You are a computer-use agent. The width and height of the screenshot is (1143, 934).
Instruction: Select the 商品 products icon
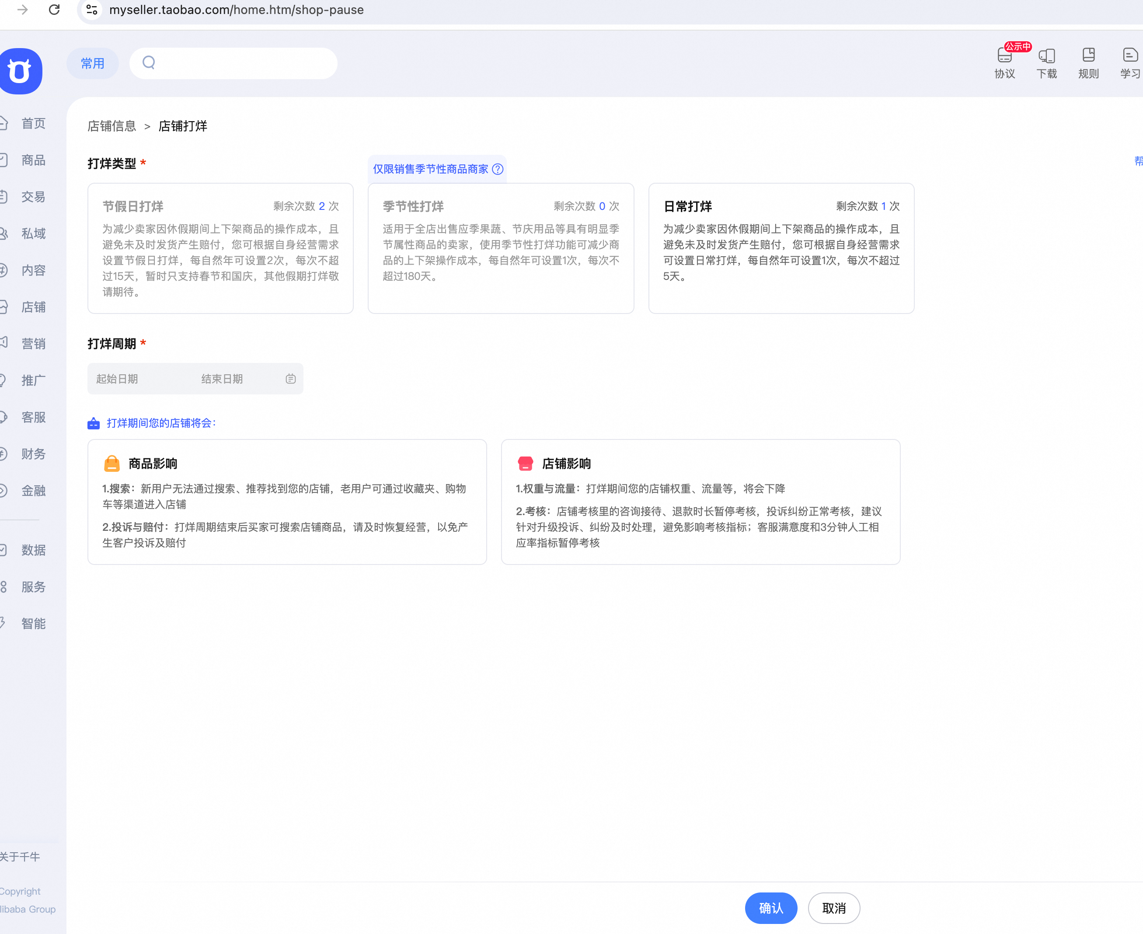click(33, 160)
